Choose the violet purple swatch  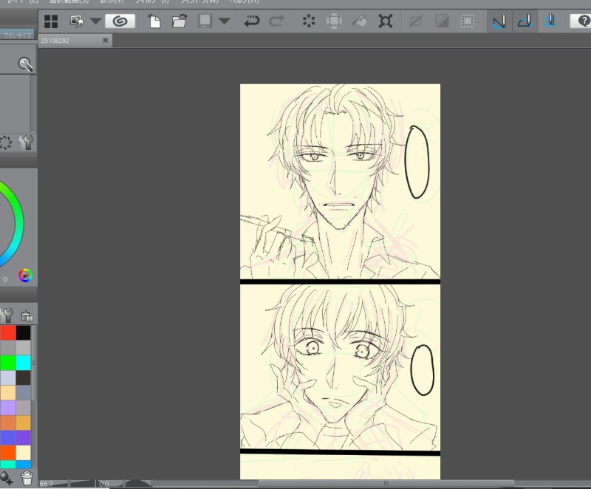(23, 438)
